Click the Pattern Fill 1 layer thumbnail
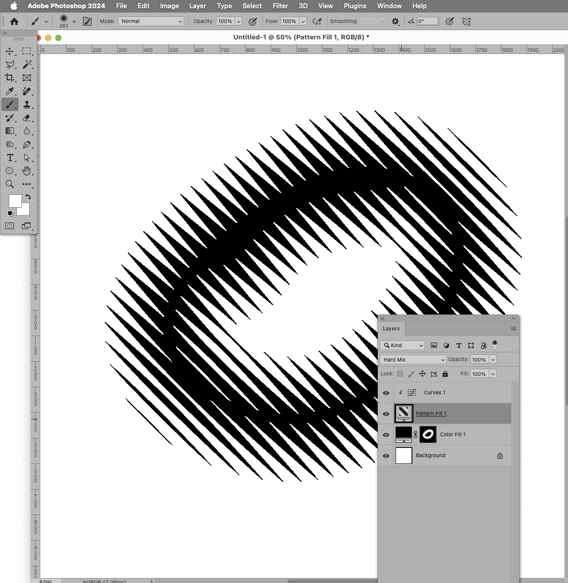This screenshot has height=583, width=568. [404, 413]
